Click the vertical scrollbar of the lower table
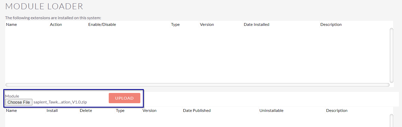402x127 pixels. (x=391, y=121)
